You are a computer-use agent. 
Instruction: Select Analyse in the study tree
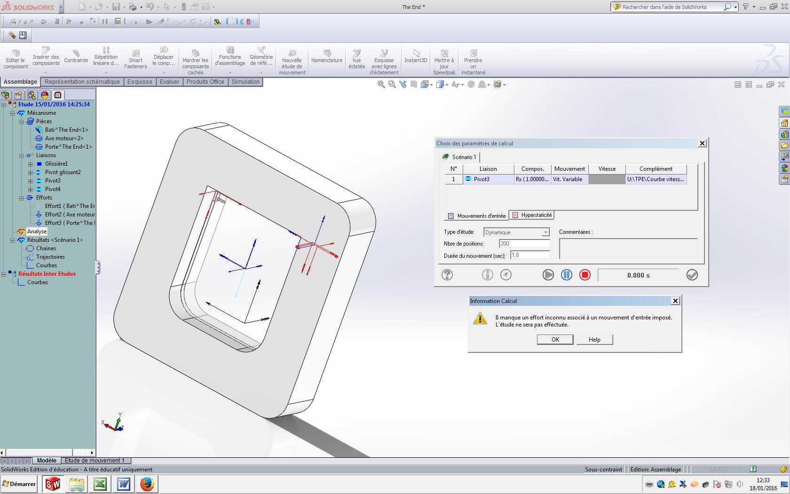coord(37,231)
